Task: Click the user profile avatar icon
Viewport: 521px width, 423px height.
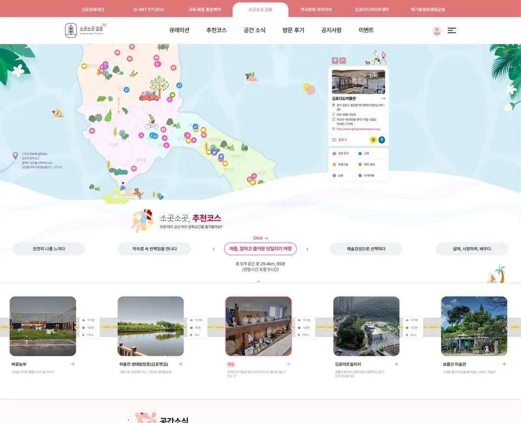Action: pos(437,30)
